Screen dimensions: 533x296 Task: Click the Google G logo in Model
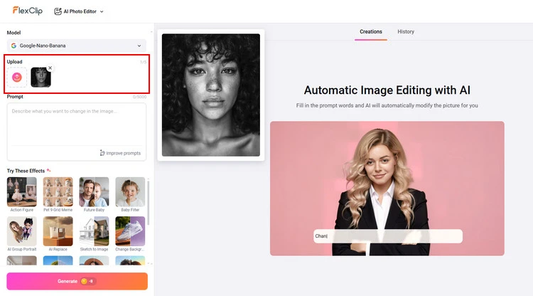14,46
